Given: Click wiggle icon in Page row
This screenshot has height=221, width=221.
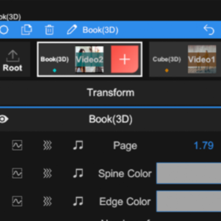Looking at the screenshot, I should [47, 145].
